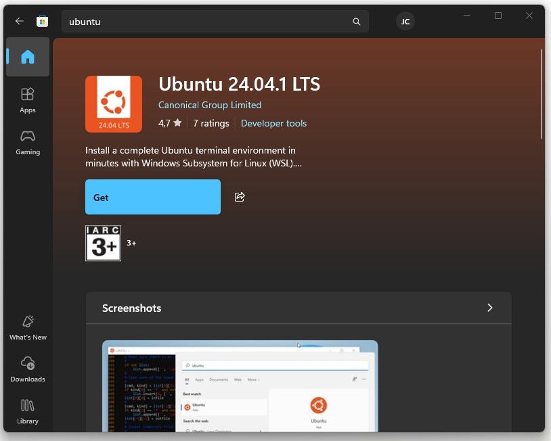Click the share icon next to Get

pyautogui.click(x=240, y=197)
